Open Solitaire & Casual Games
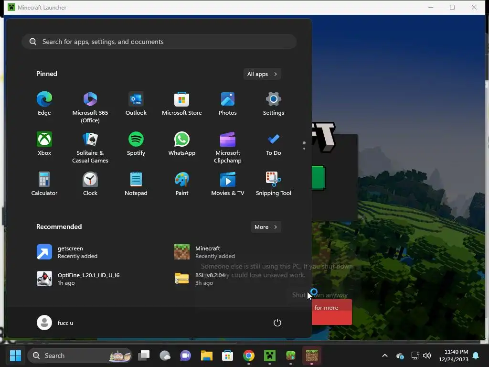Viewport: 489px width, 367px height. pyautogui.click(x=90, y=147)
